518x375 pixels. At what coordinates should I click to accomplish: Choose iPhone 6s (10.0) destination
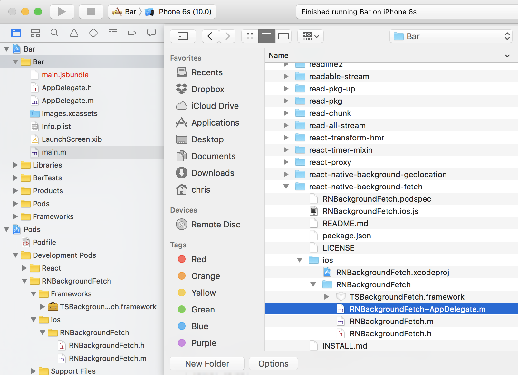click(178, 12)
